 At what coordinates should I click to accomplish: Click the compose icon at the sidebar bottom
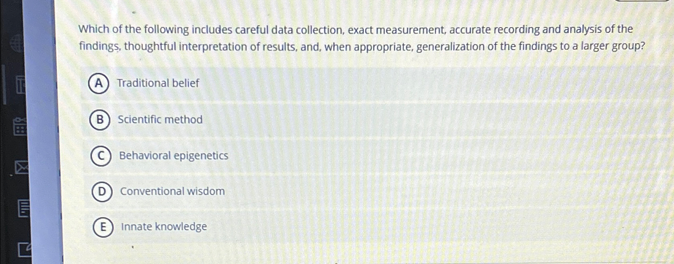pyautogui.click(x=25, y=251)
